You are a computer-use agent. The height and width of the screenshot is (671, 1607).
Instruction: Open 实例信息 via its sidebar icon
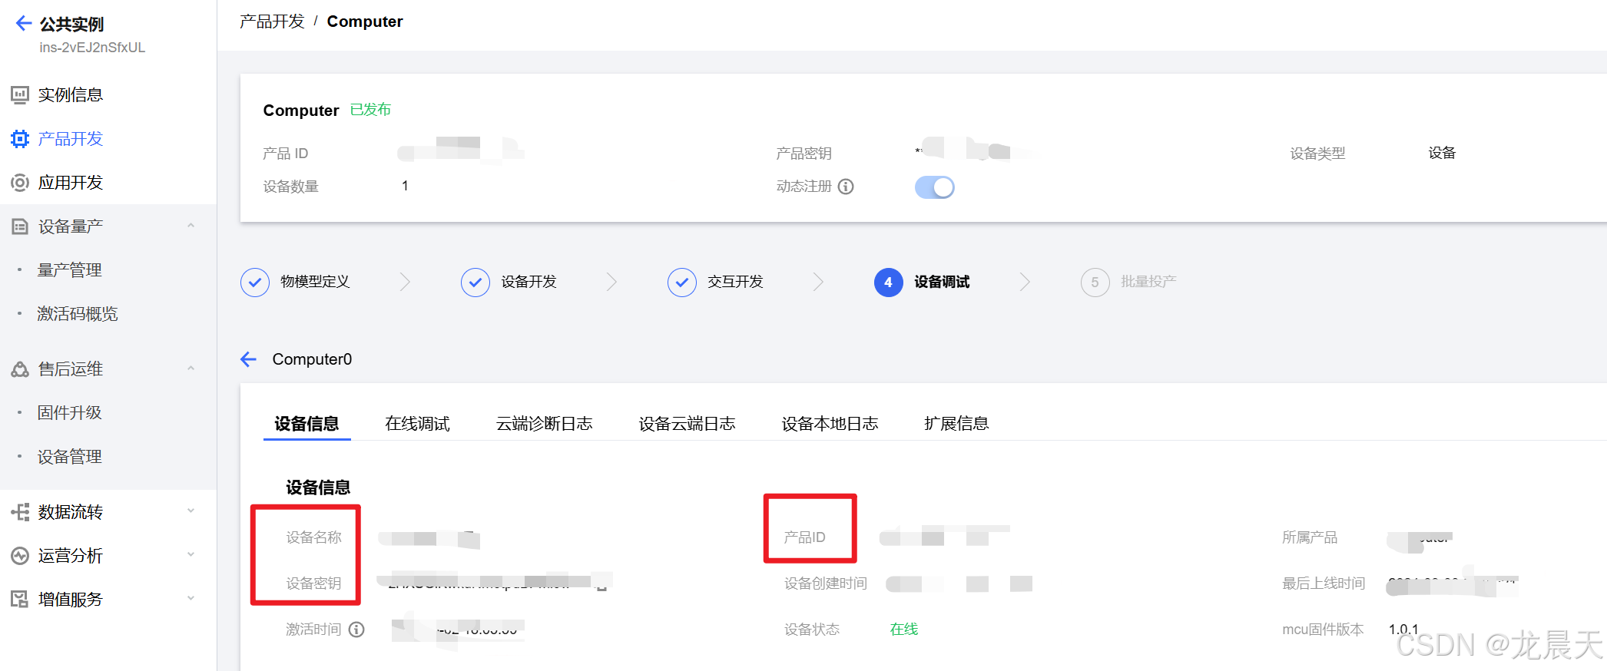point(20,95)
